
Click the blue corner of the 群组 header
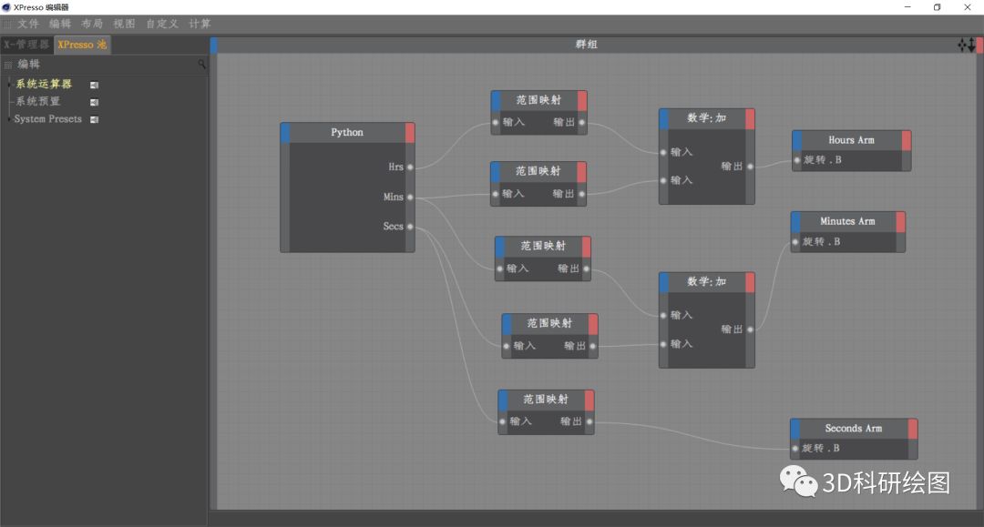[x=213, y=45]
